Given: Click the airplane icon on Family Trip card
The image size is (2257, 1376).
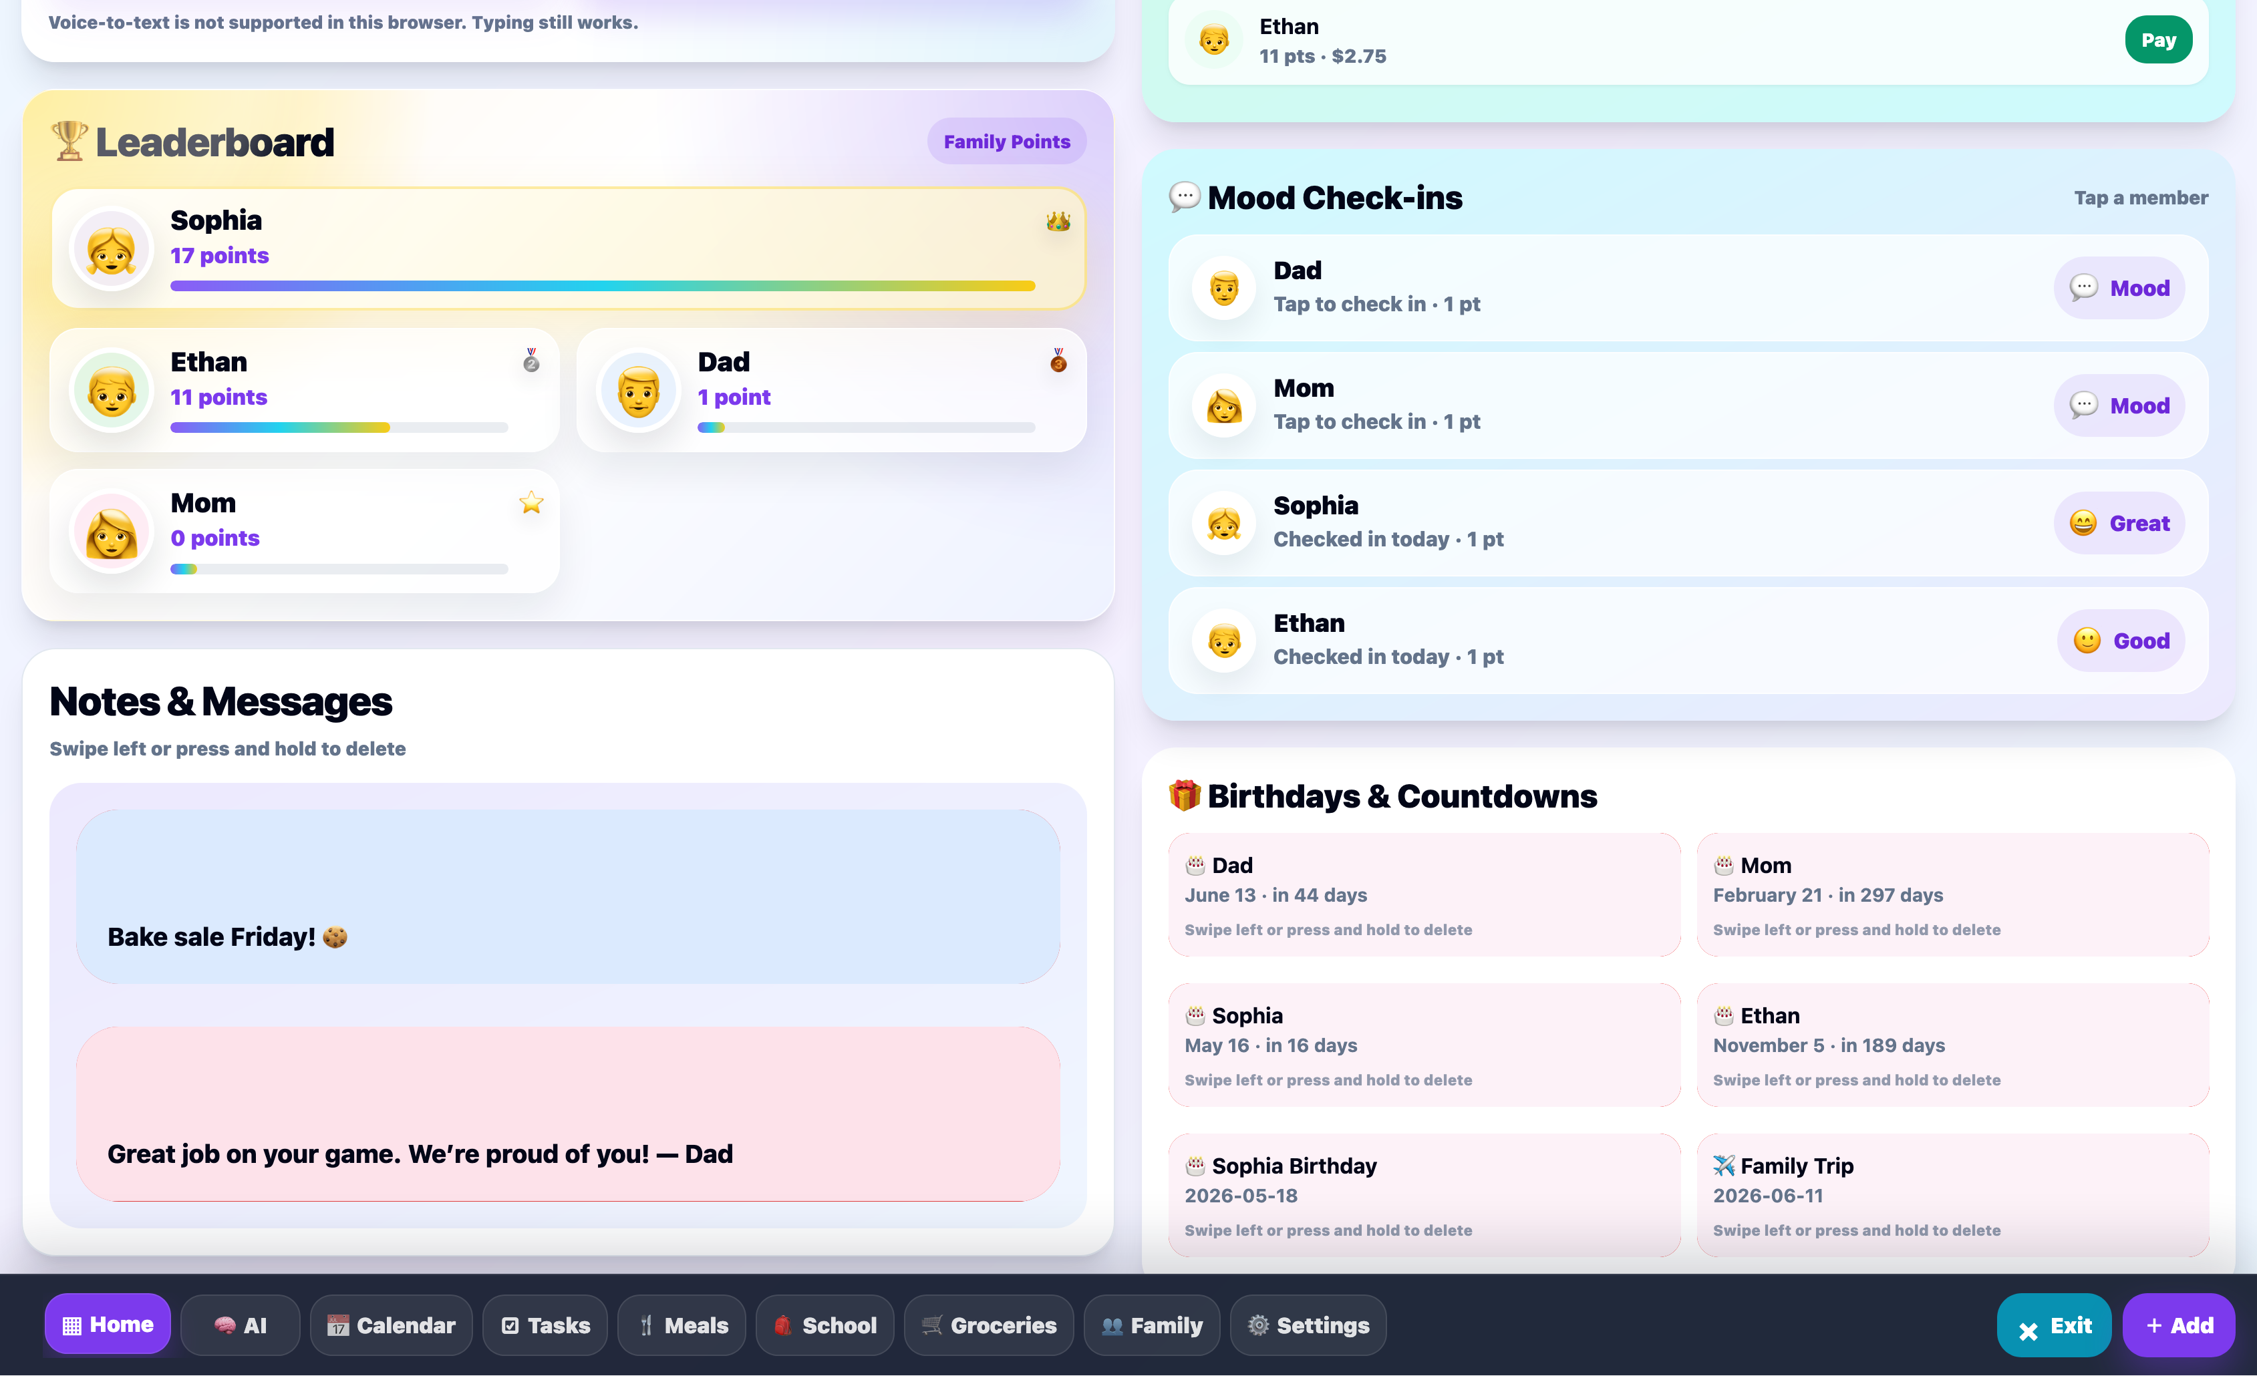Looking at the screenshot, I should (x=1724, y=1164).
